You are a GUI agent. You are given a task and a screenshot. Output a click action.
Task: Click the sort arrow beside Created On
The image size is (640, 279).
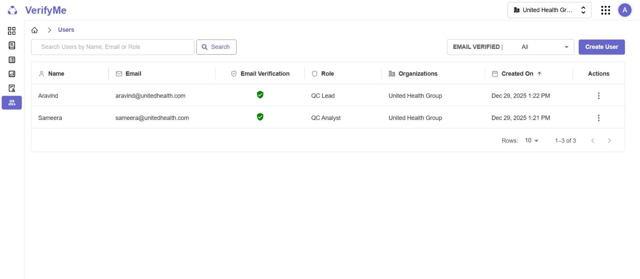coord(539,74)
